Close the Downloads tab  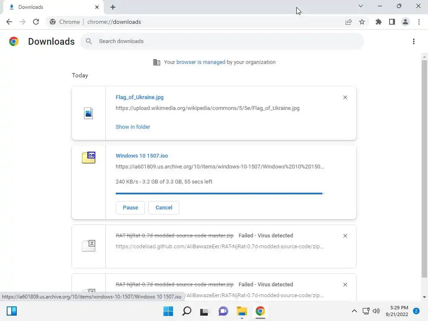click(x=97, y=7)
